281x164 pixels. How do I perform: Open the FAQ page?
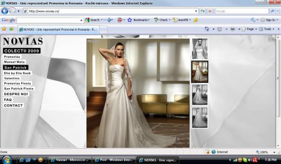click(8, 100)
